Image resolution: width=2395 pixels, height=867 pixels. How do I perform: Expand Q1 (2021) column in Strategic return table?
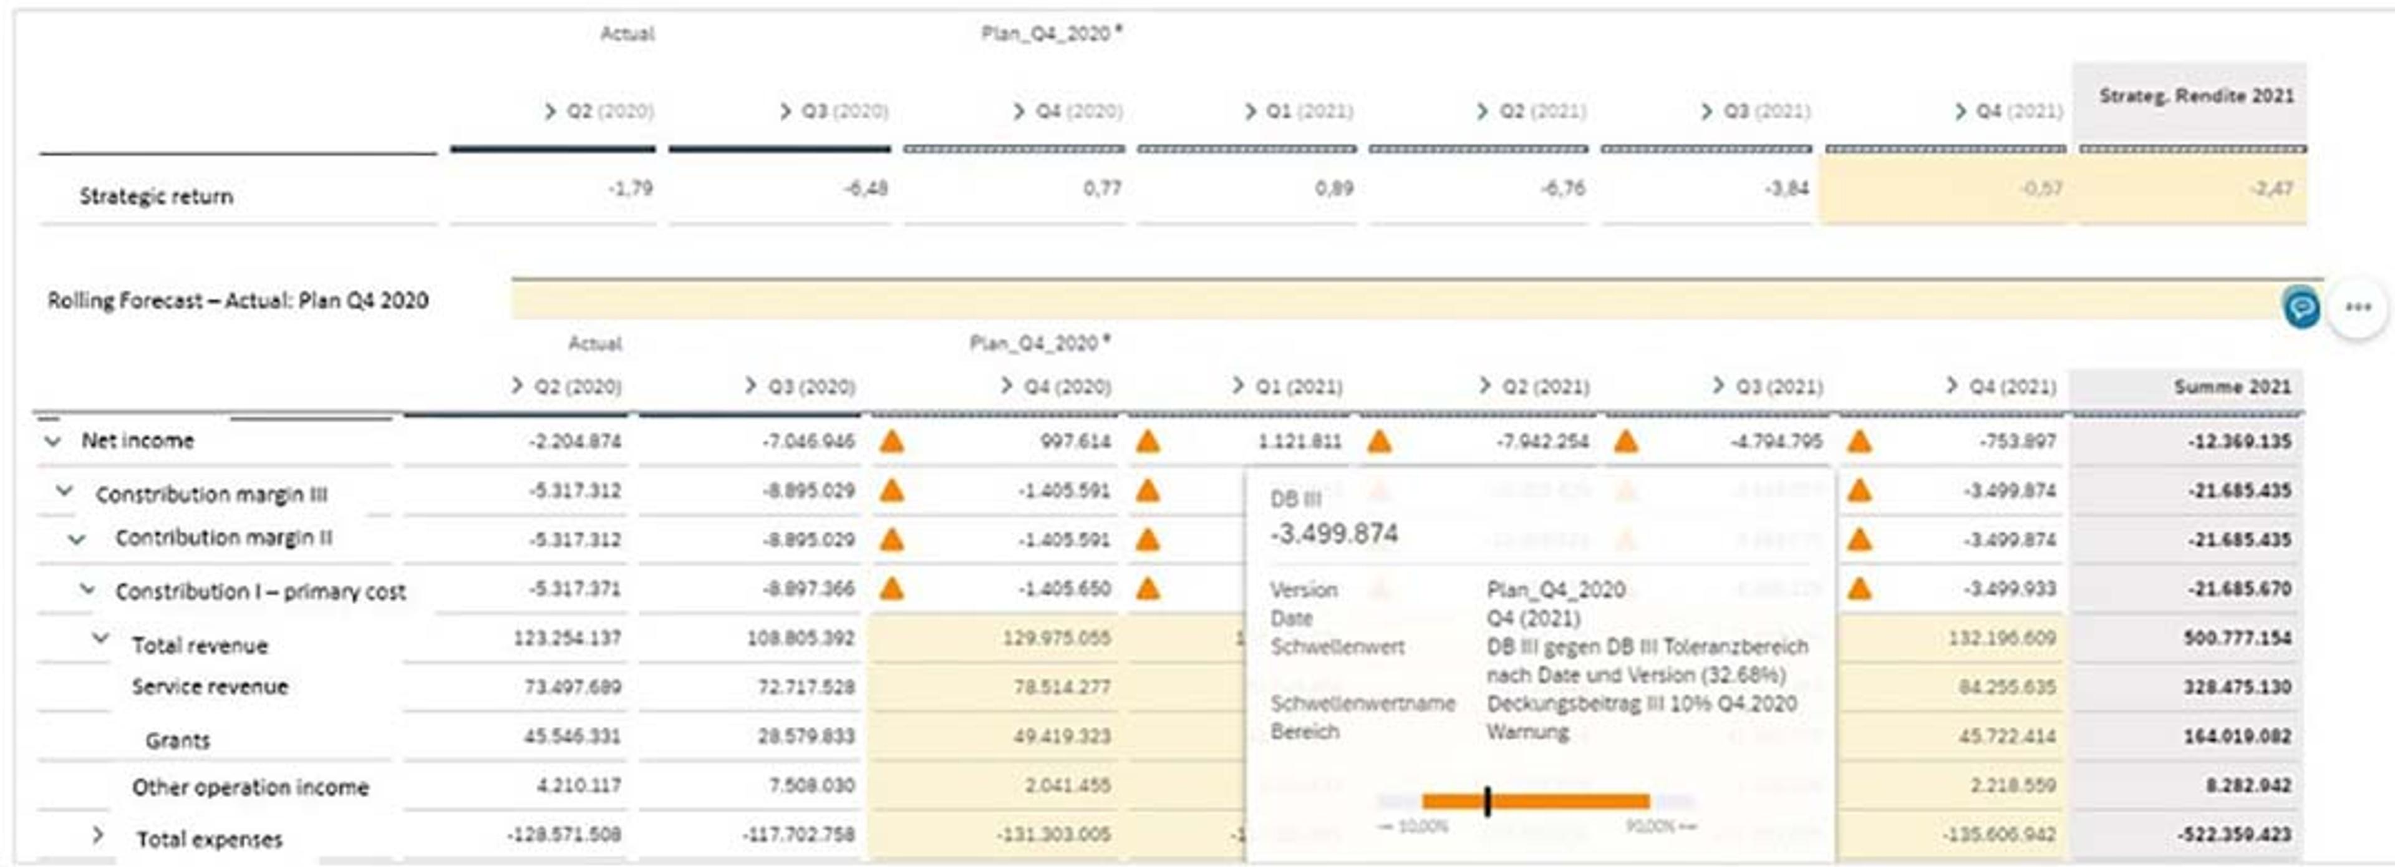(1251, 112)
